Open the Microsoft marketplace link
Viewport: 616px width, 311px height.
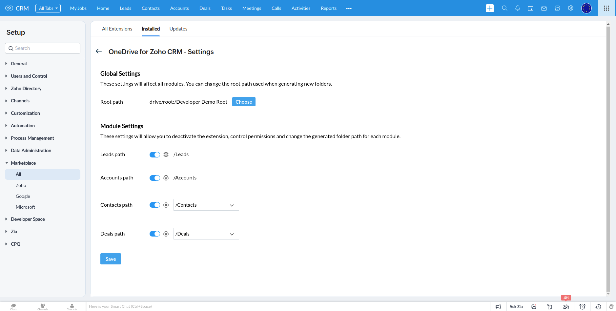[x=25, y=207]
